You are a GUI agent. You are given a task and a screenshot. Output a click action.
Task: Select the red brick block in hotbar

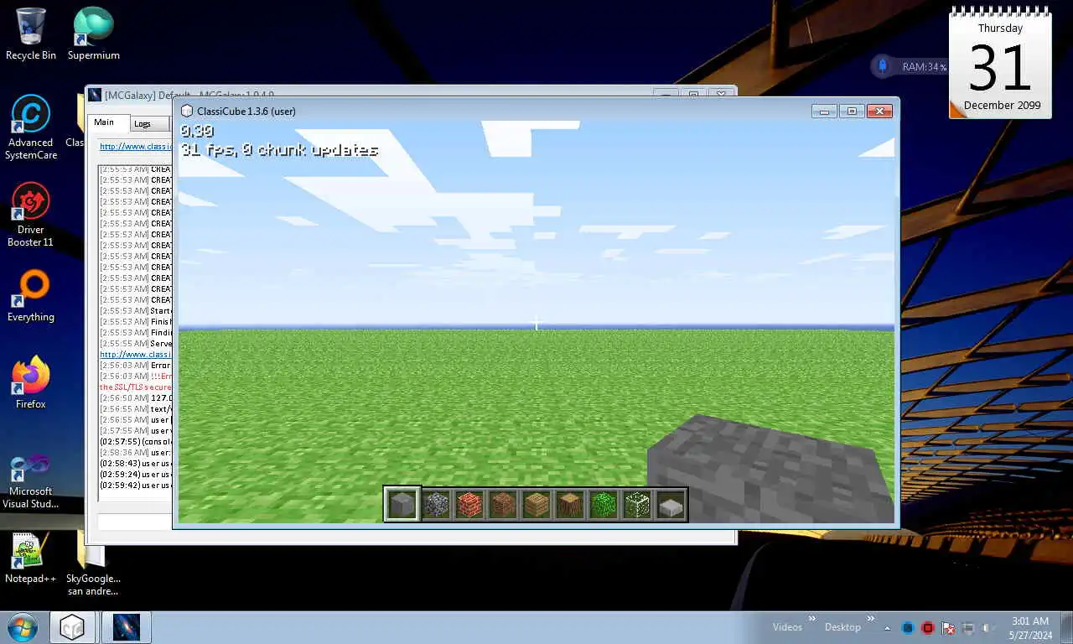coord(469,505)
